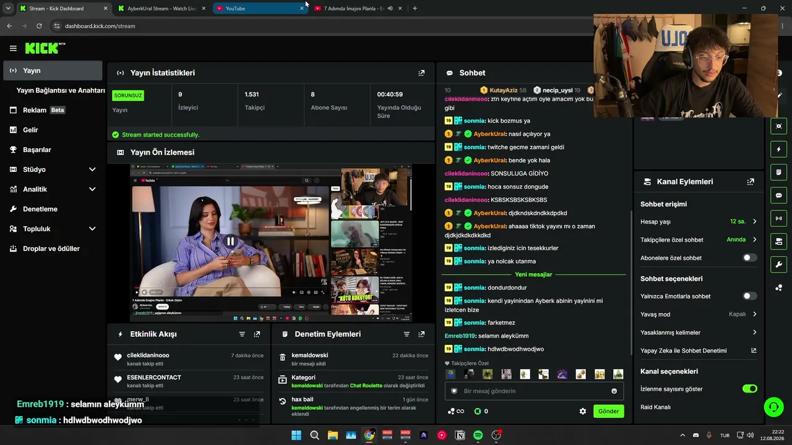Show hidden system tray icons
This screenshot has height=445, width=792.
pos(682,435)
